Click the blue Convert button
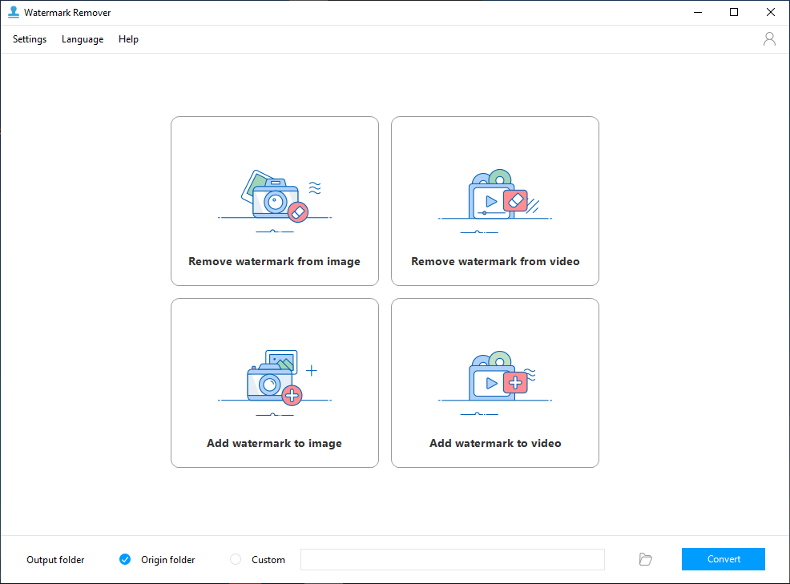 tap(723, 559)
